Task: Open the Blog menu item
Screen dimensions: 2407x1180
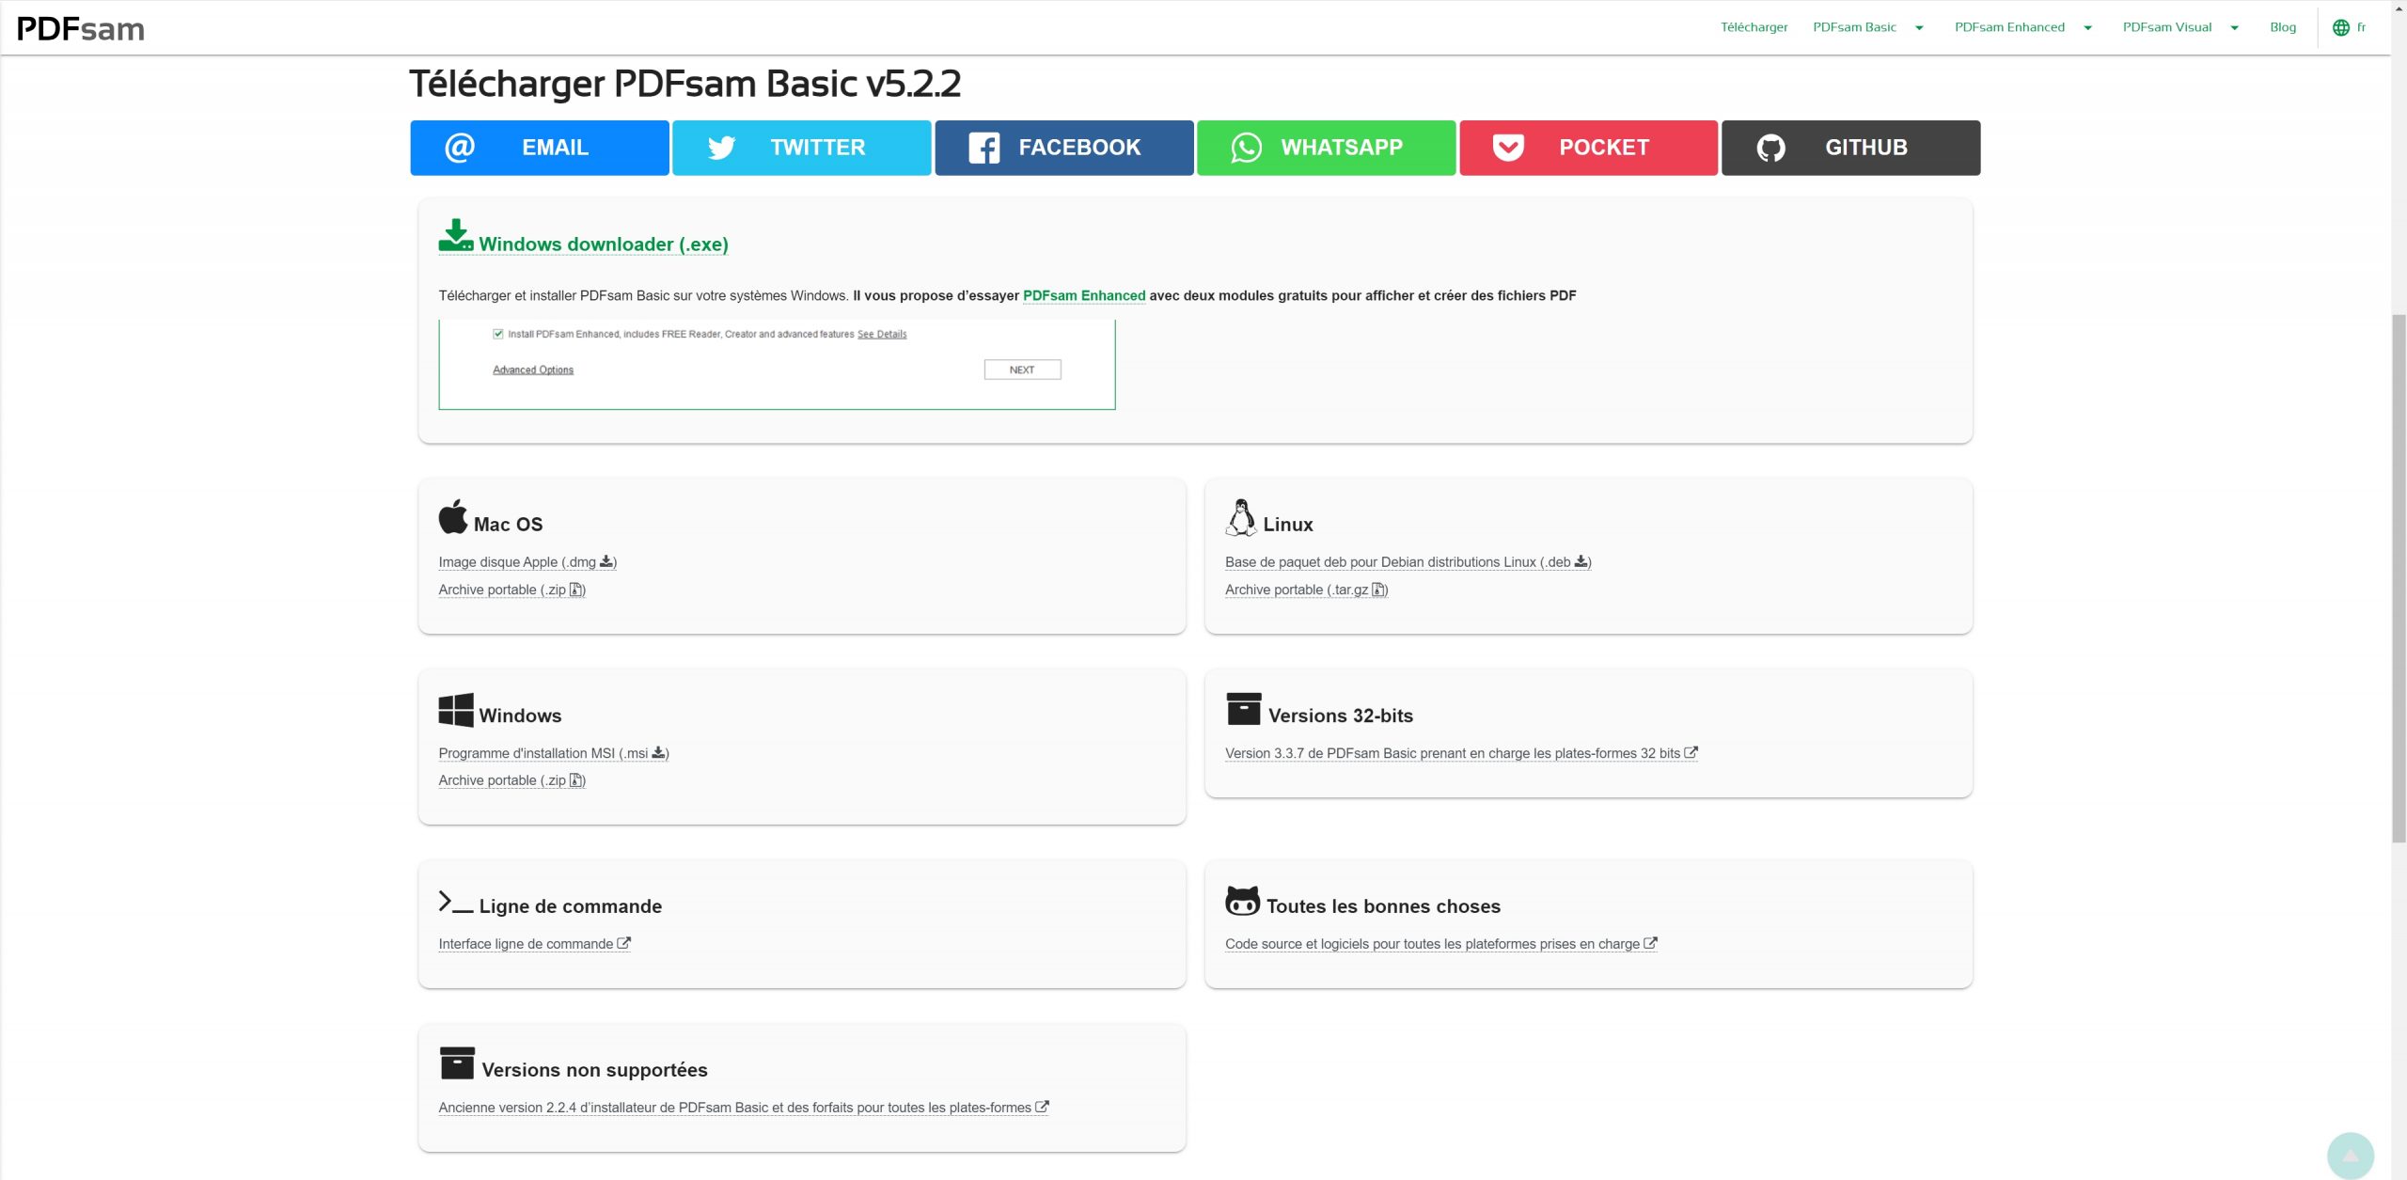Action: [2282, 27]
